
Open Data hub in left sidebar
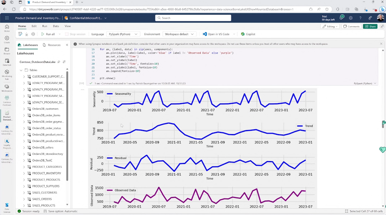click(7, 62)
